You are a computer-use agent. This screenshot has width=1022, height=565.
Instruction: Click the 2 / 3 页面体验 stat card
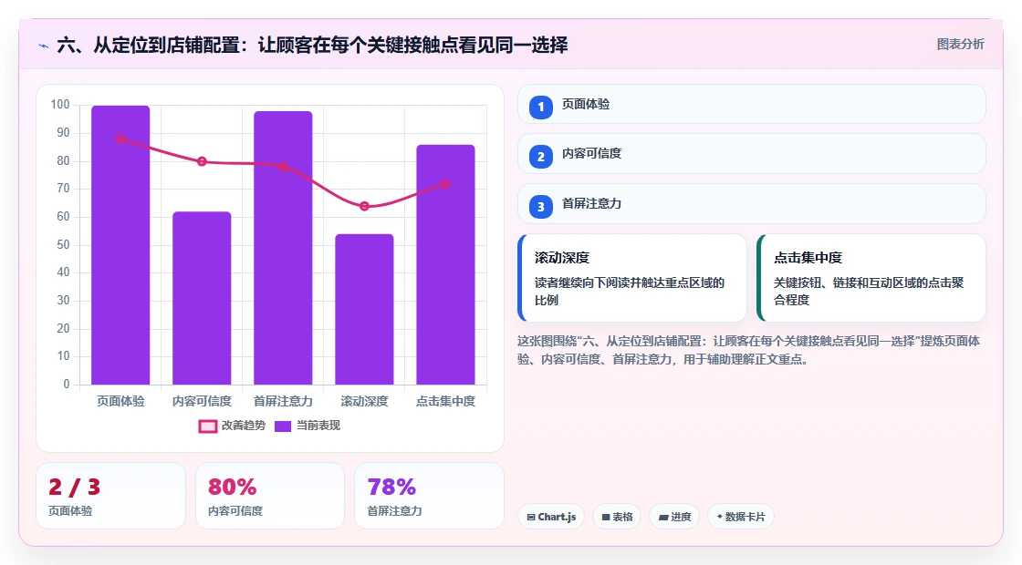click(110, 496)
